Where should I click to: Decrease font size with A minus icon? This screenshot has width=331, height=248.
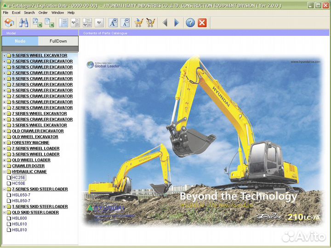pos(125,23)
